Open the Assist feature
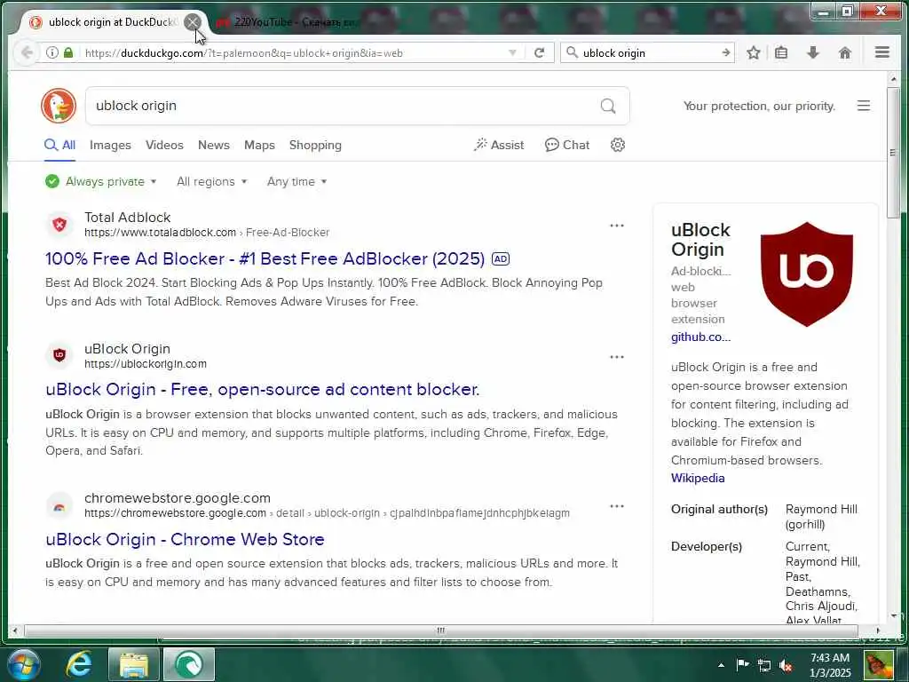 pos(499,145)
